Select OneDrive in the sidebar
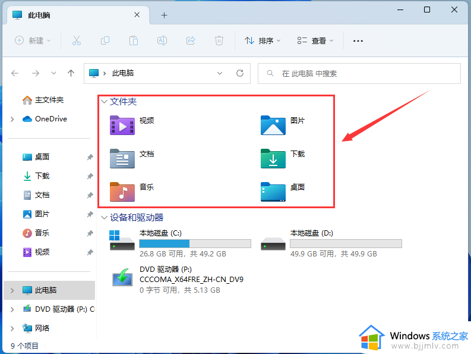The width and height of the screenshot is (471, 354). (45, 119)
